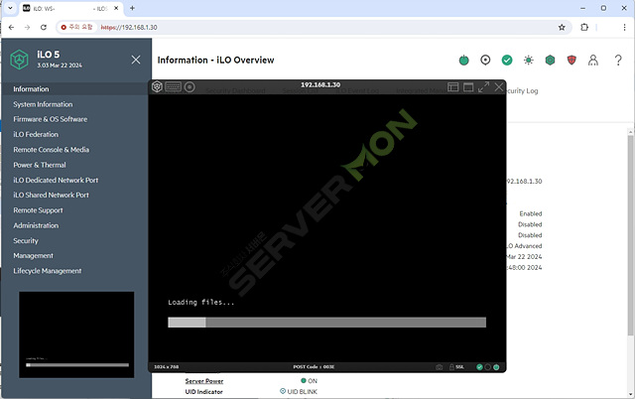The height and width of the screenshot is (399, 635).
Task: Open the user account icon
Action: point(593,60)
